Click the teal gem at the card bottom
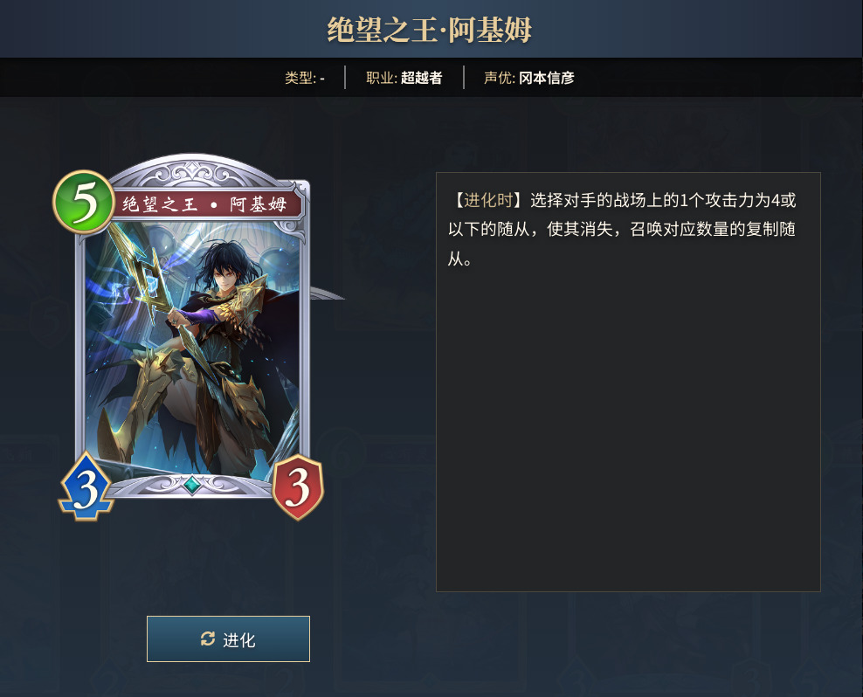 coord(192,485)
